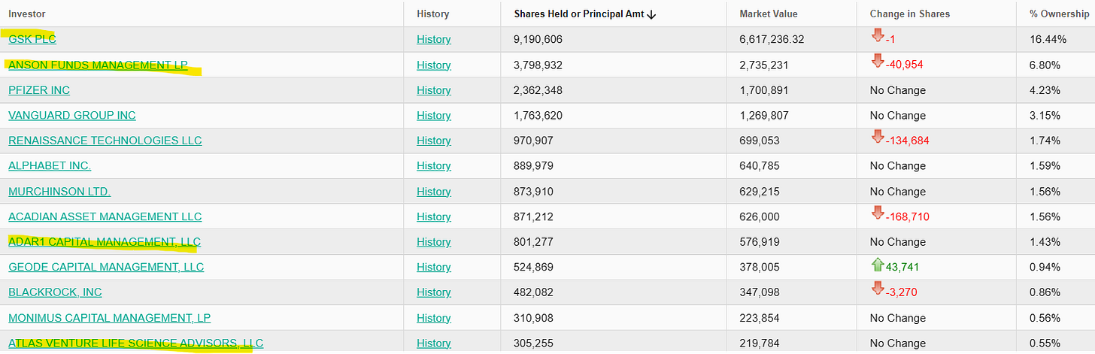The width and height of the screenshot is (1095, 354).
Task: View History for Alphabet Inc.
Action: pyautogui.click(x=434, y=165)
